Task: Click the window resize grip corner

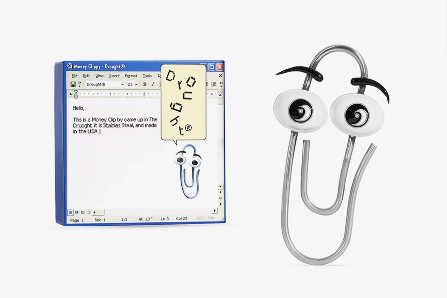Action: (222, 219)
